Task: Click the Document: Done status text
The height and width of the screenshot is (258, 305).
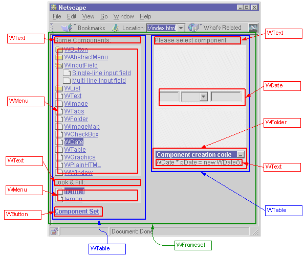Action: (132, 231)
